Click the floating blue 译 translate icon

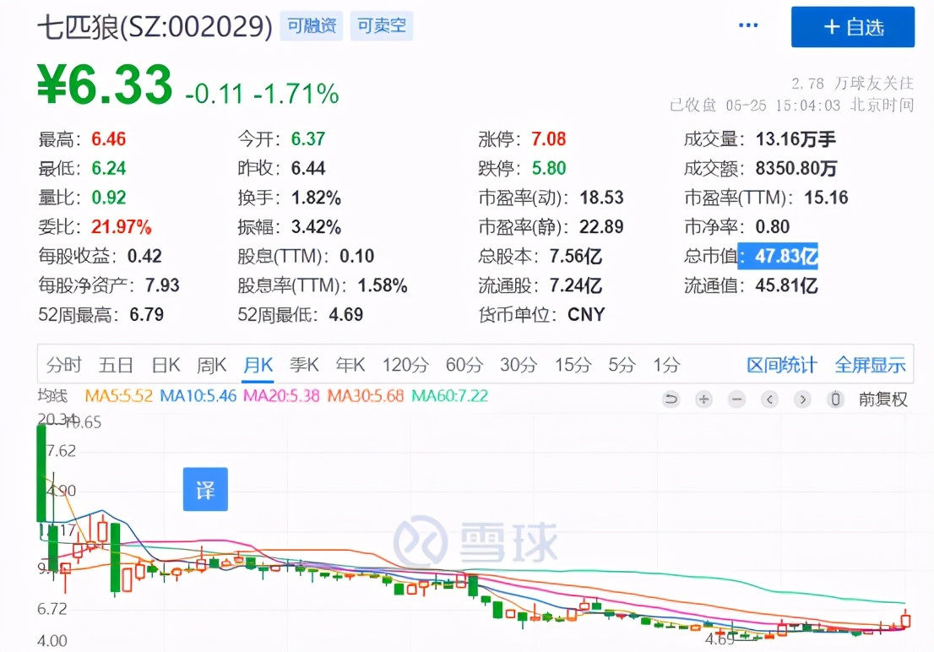pyautogui.click(x=205, y=490)
